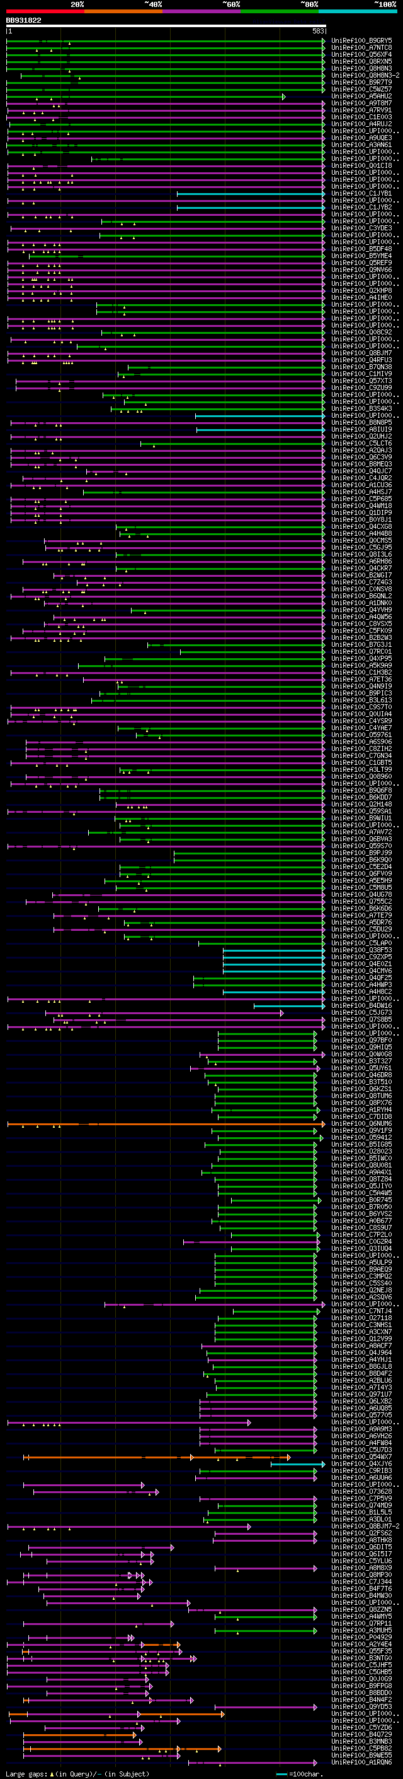Select the UniRef100_C5JG73 label
The width and height of the screenshot is (403, 1779).
point(361,1013)
